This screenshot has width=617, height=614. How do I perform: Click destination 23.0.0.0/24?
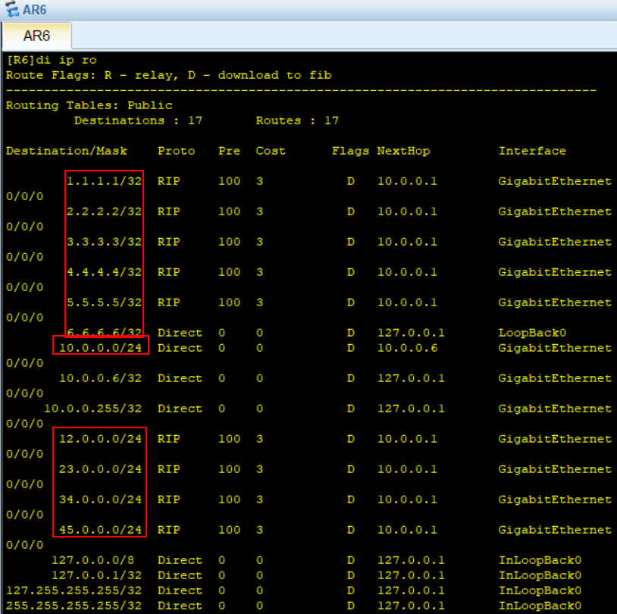tap(100, 469)
